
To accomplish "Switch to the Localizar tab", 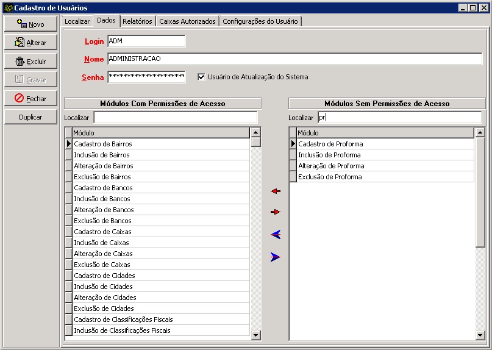I will (77, 21).
